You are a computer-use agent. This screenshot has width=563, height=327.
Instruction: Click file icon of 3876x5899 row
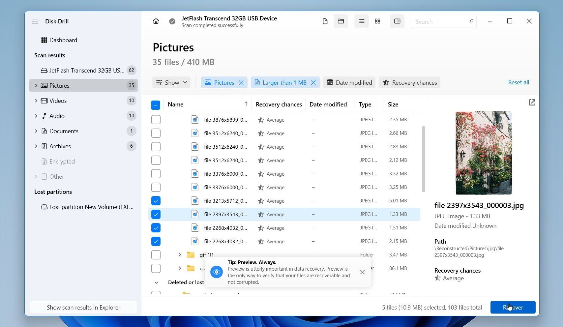tap(195, 120)
